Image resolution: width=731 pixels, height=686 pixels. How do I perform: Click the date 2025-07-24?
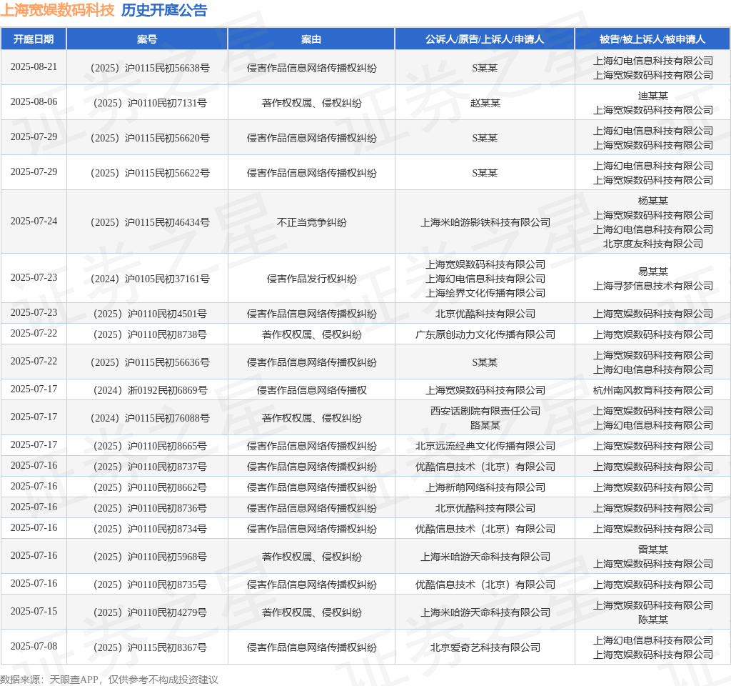tap(34, 222)
